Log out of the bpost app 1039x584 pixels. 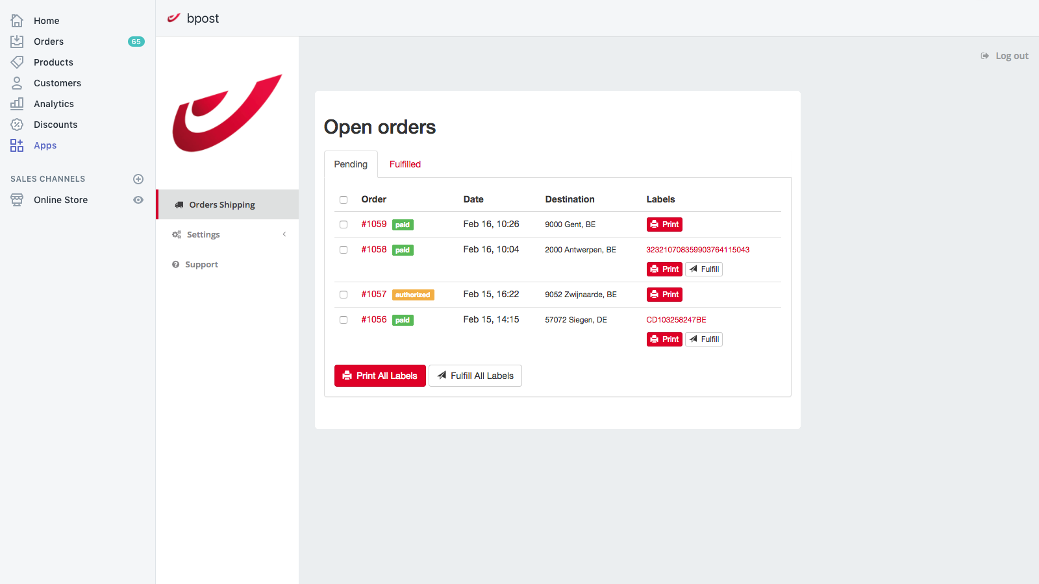1005,56
